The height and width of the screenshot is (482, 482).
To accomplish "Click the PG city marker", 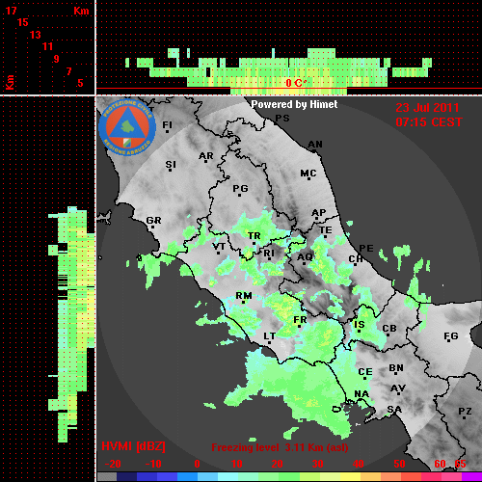I will [240, 195].
